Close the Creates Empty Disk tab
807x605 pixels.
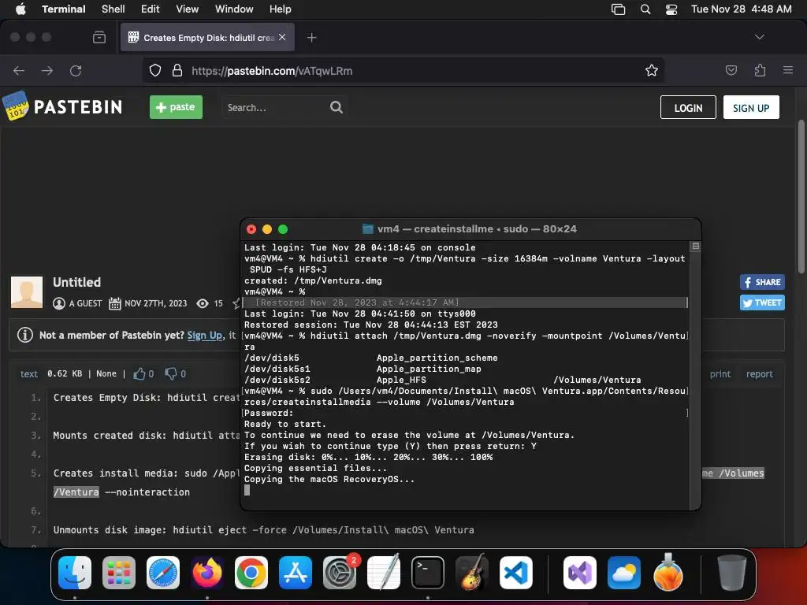pyautogui.click(x=282, y=37)
